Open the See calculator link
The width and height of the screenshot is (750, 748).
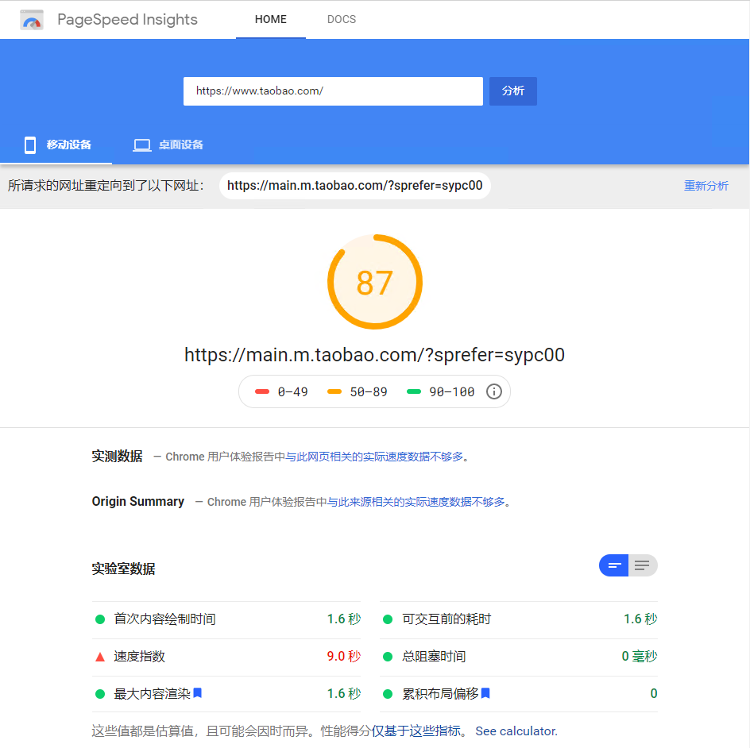click(x=516, y=731)
